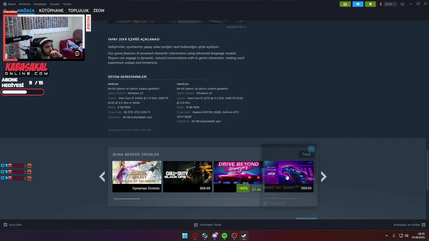This screenshot has height=241, width=429.
Task: Open the notifications bell icon
Action: [x=370, y=4]
